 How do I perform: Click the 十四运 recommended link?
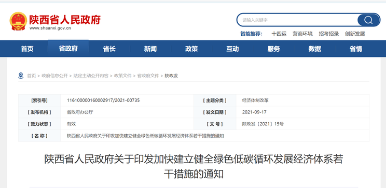click(279, 34)
